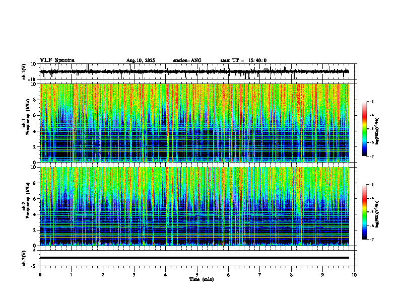The width and height of the screenshot is (399, 308).
Task: Click the "10" tick on the time axis
Action: pos(354,275)
